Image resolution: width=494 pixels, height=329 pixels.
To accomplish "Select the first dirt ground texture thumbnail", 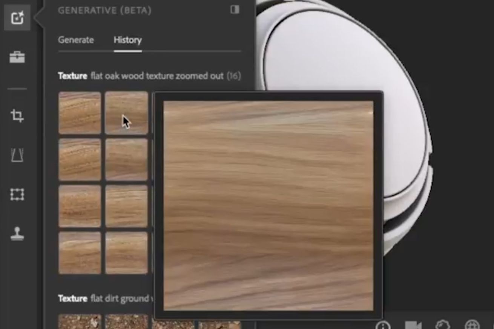I will 79,323.
